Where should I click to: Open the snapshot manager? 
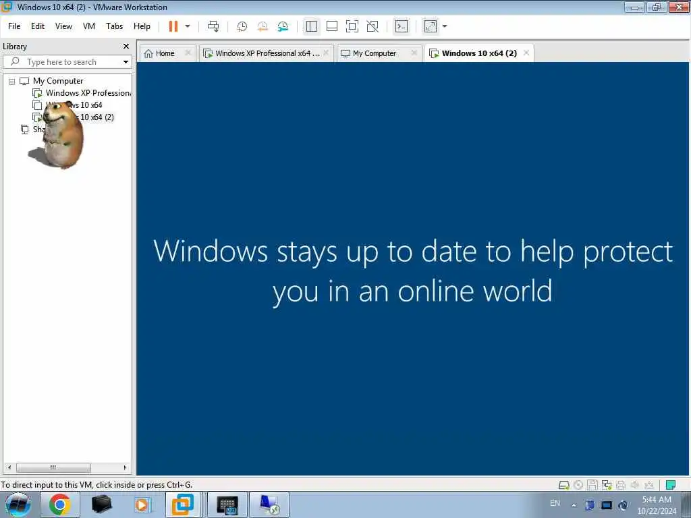[283, 26]
